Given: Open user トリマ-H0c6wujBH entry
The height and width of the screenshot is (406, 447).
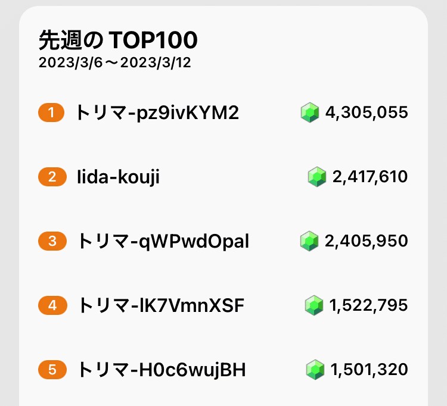Looking at the screenshot, I should (x=162, y=370).
